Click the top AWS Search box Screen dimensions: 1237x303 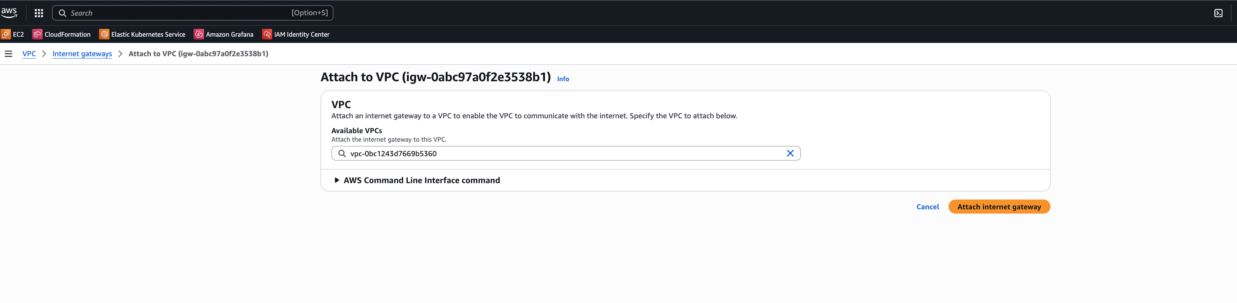pos(192,13)
